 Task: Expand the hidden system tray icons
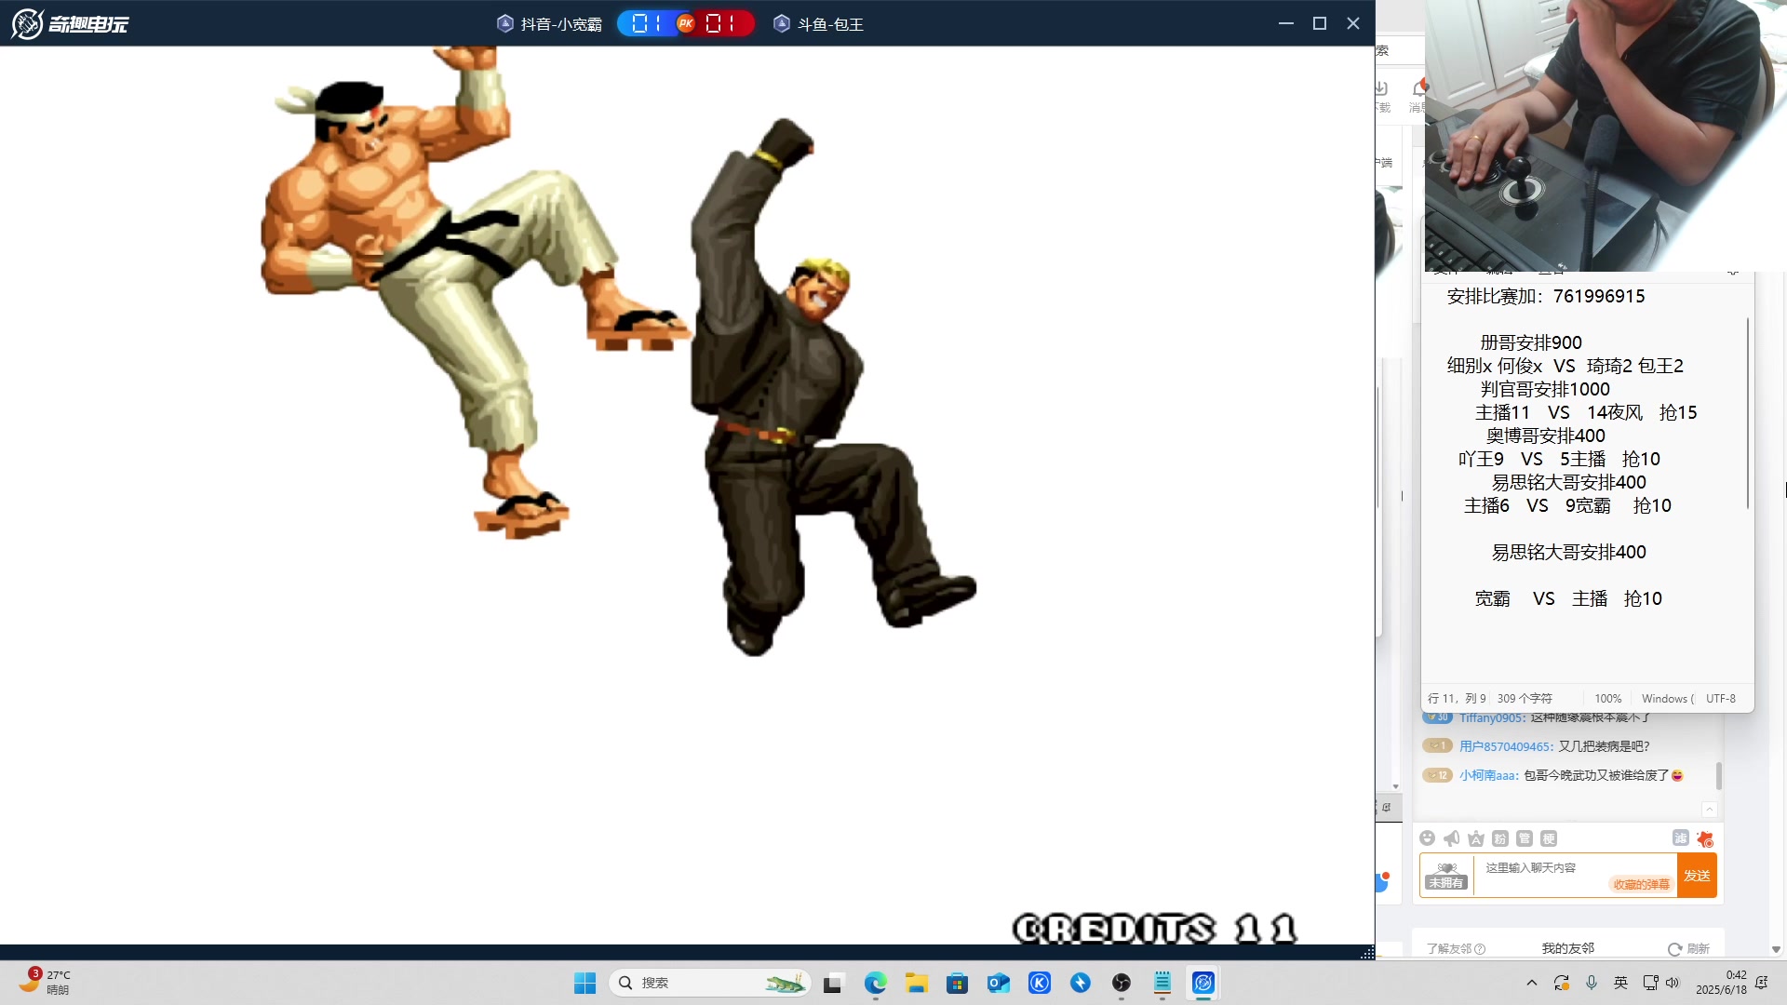[1532, 983]
